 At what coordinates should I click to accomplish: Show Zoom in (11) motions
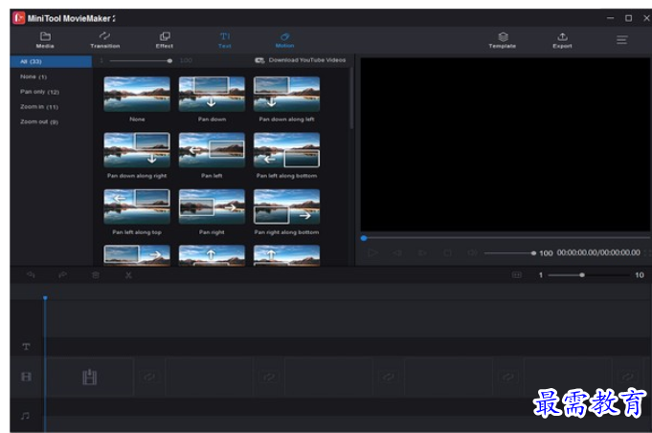point(39,107)
